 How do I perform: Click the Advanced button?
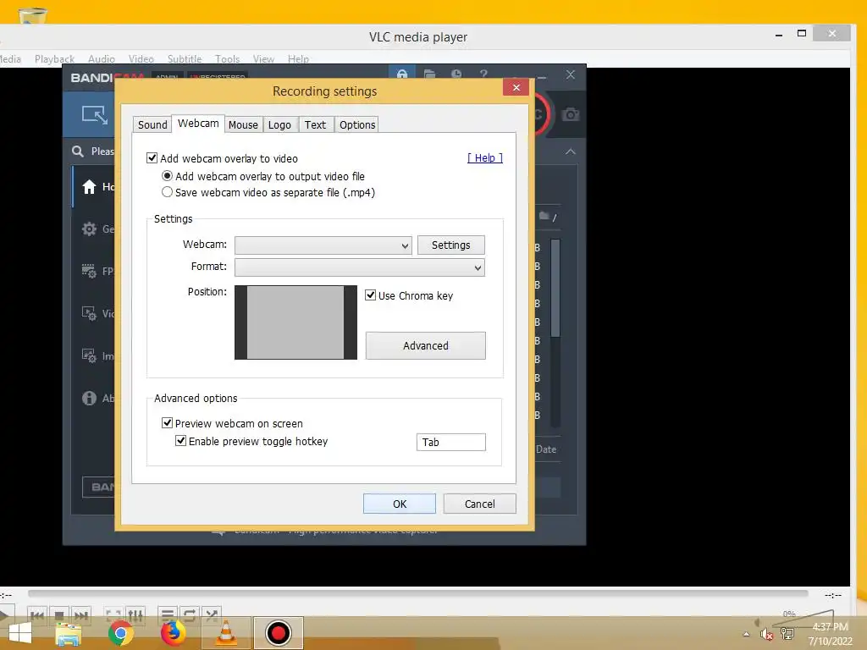click(426, 345)
